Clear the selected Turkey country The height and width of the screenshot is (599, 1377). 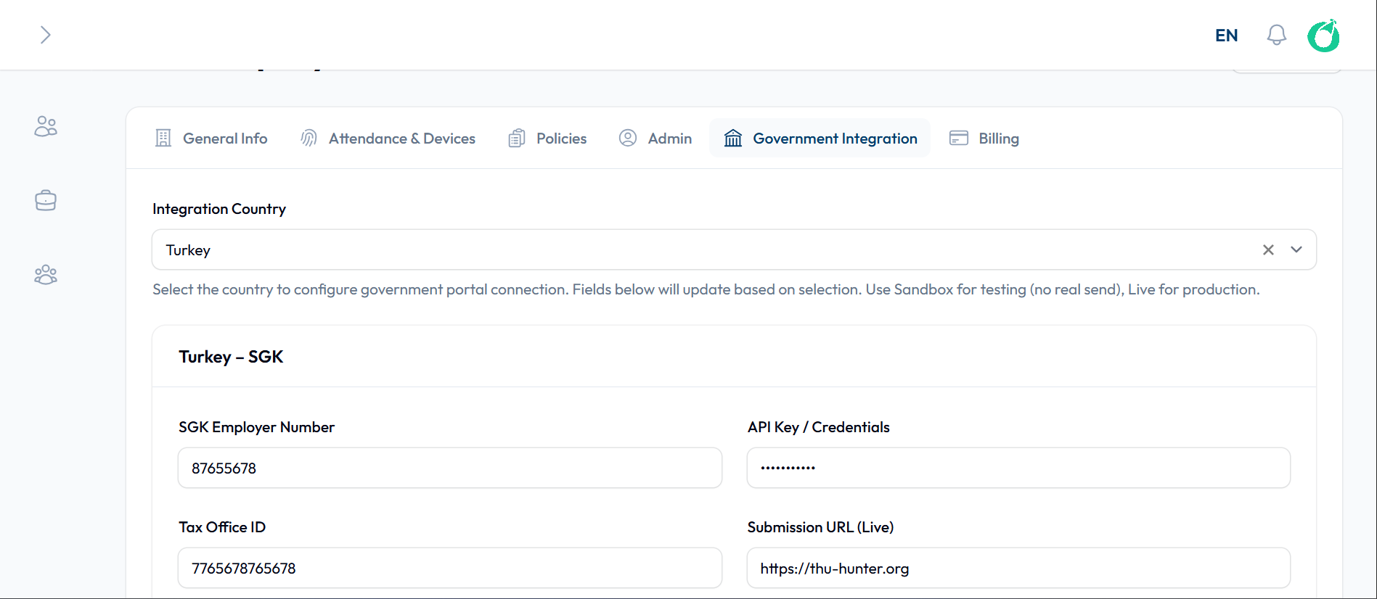tap(1268, 249)
